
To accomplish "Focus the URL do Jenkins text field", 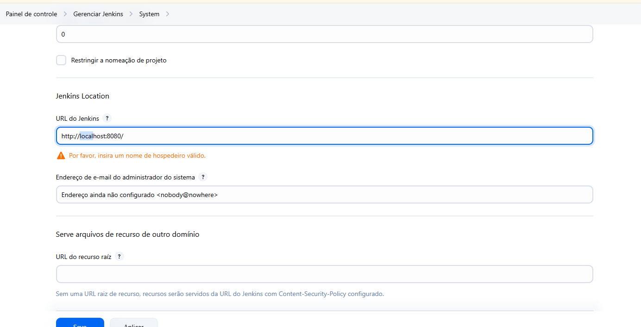I will (325, 136).
